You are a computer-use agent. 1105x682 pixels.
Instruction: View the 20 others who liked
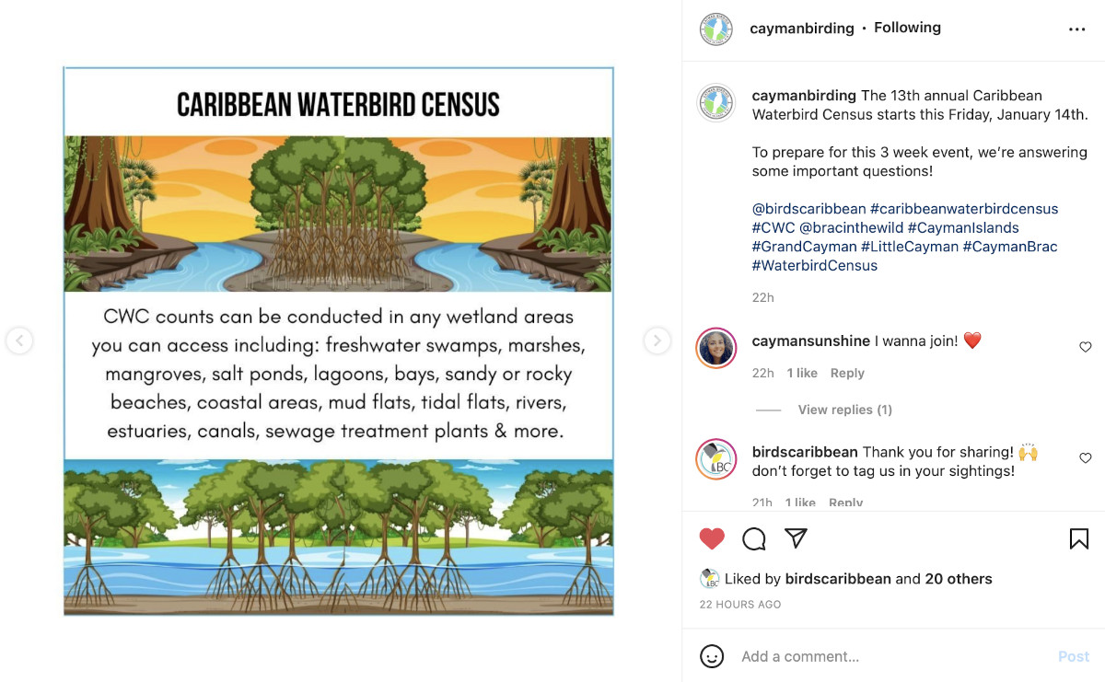(959, 579)
